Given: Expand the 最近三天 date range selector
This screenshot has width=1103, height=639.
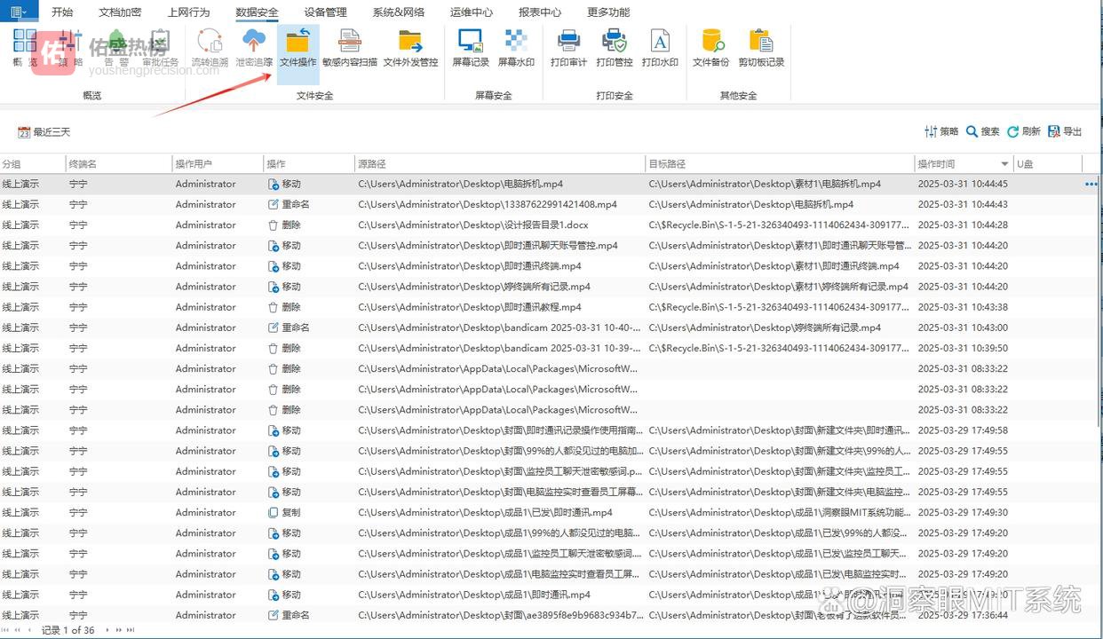Looking at the screenshot, I should tap(44, 132).
